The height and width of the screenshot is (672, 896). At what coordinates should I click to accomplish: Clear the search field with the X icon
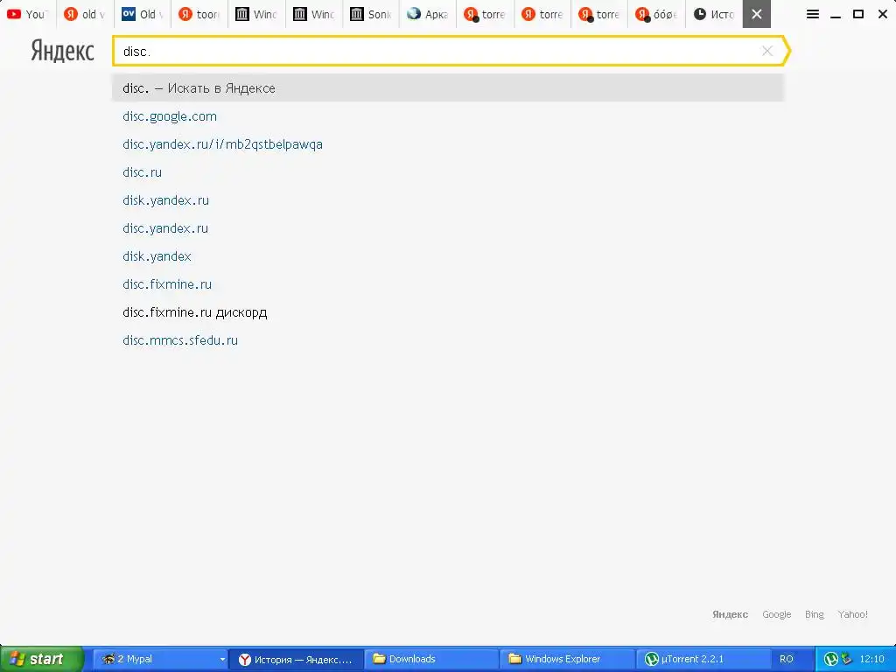pyautogui.click(x=767, y=51)
